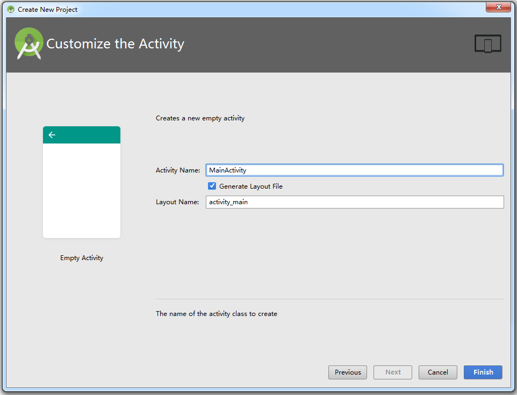Click the 'Customize the Activity' heading

click(115, 44)
